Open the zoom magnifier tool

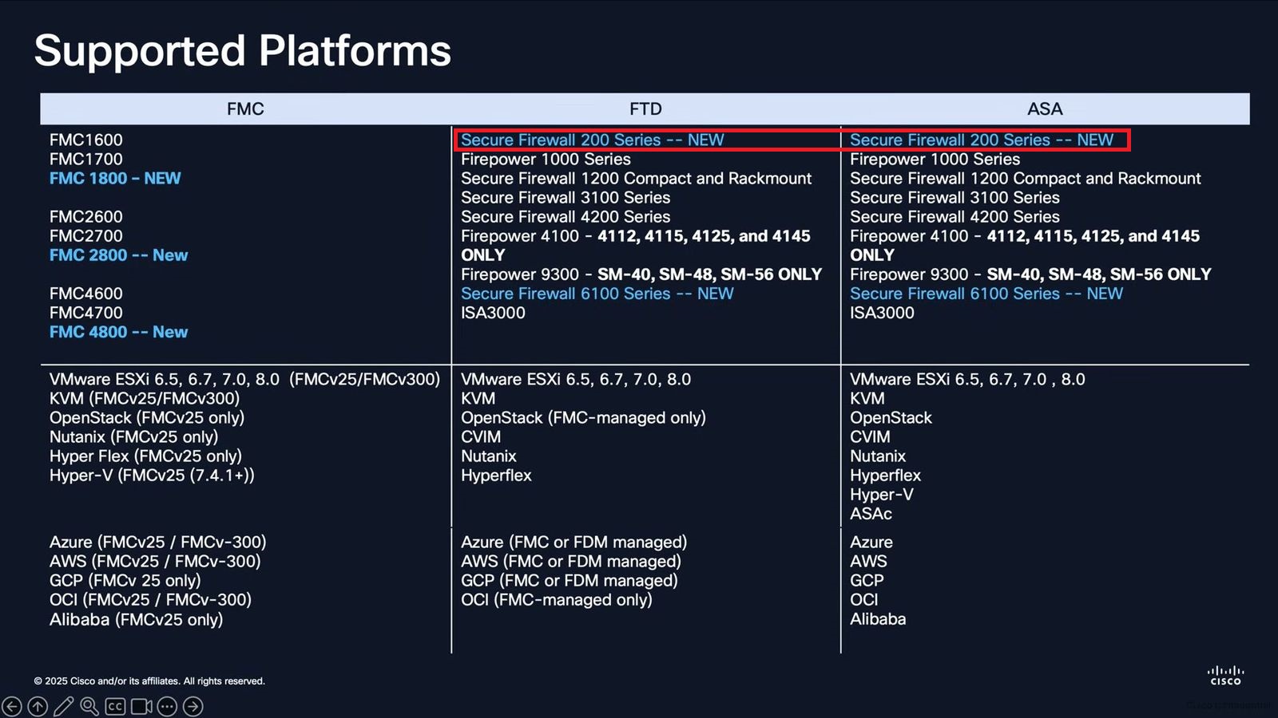point(89,706)
